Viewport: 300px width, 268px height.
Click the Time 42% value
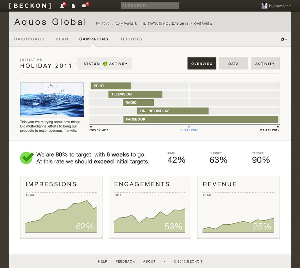(x=176, y=160)
